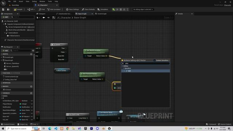This screenshot has width=233, height=131.
Task: Toggle Hide Unrelated nodes
Action: coord(54,9)
